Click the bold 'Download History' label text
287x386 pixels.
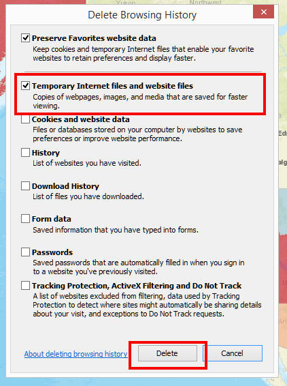[x=65, y=186]
